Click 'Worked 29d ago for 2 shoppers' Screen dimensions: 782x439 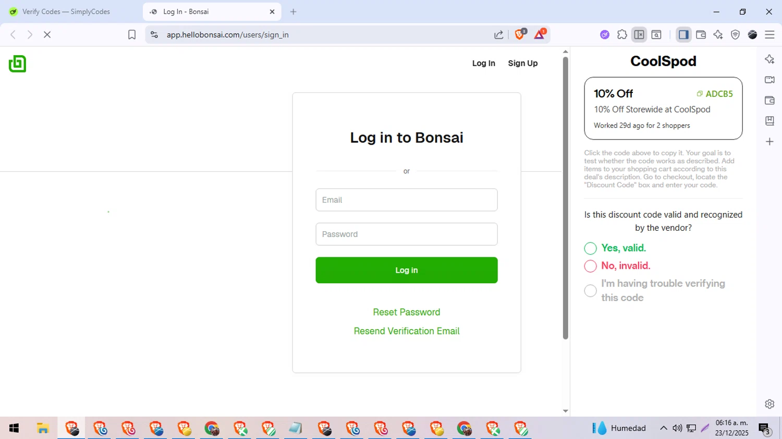(642, 126)
